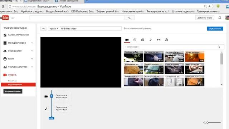Click the blue playhead marker on timeline
This screenshot has width=229, height=129.
[x=52, y=96]
